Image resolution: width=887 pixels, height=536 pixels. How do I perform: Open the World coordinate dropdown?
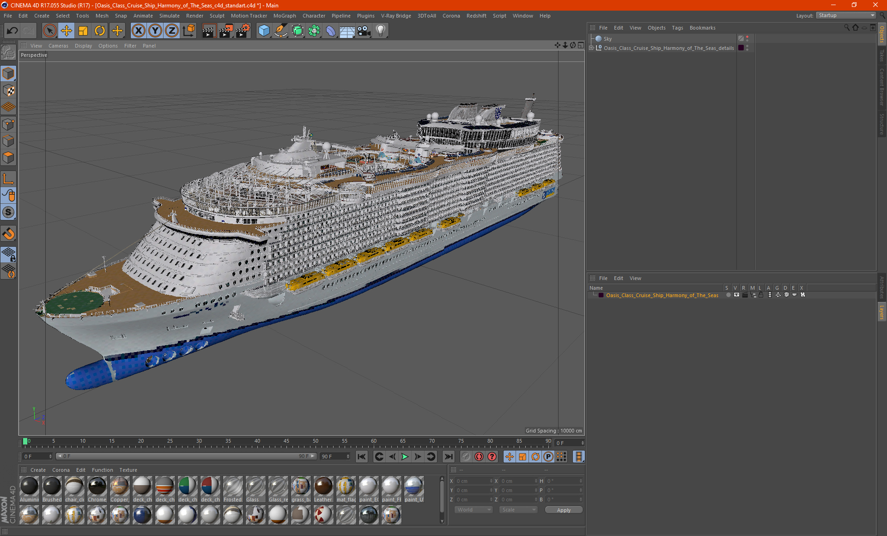click(474, 510)
